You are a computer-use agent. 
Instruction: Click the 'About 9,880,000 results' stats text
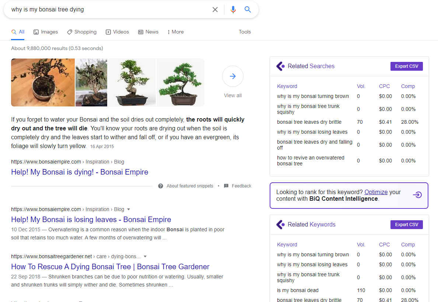point(57,48)
